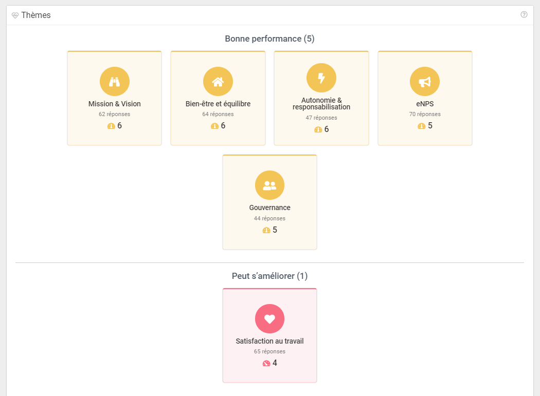Open the Mission & Vision theme title
The height and width of the screenshot is (396, 540).
click(x=114, y=104)
